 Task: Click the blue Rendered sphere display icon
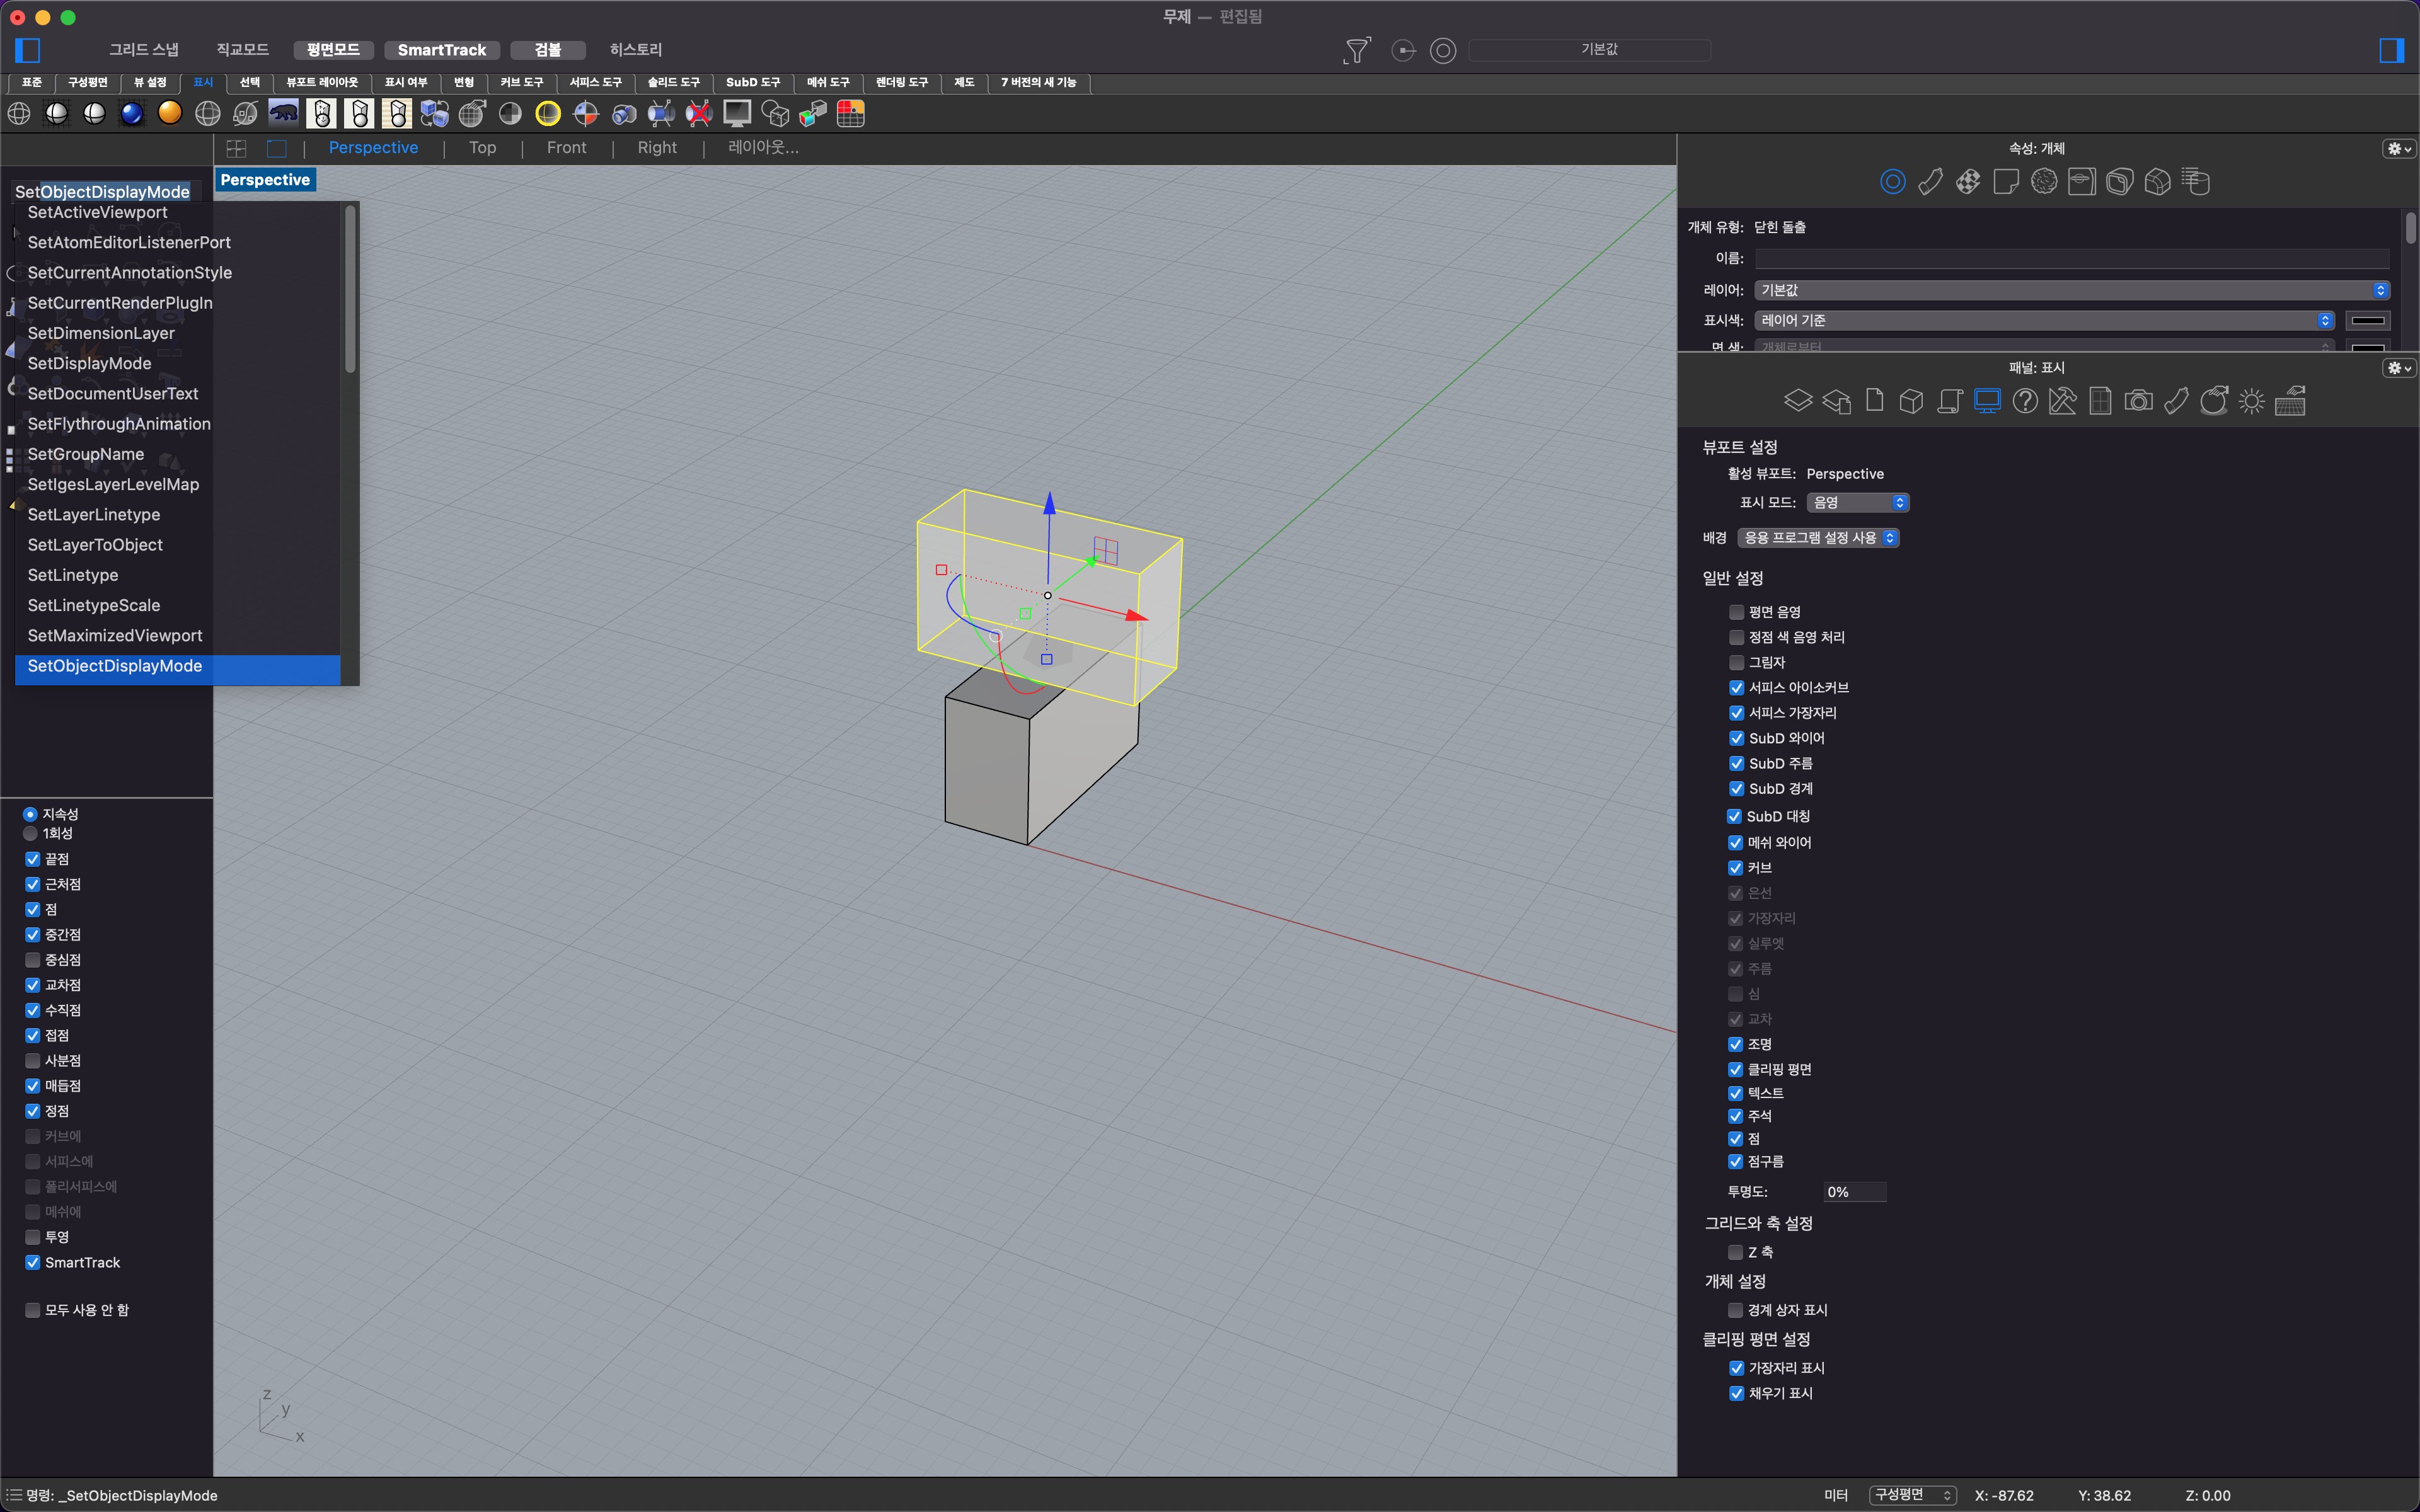[132, 114]
